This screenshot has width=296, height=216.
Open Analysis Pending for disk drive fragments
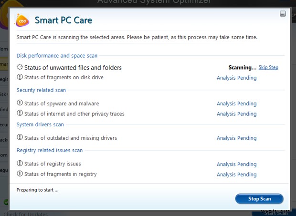(236, 78)
